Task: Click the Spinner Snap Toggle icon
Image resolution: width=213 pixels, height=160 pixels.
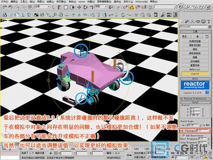Action: [144, 7]
